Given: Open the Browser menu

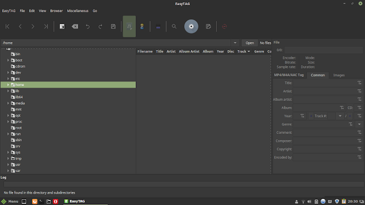Looking at the screenshot, I should tap(56, 11).
